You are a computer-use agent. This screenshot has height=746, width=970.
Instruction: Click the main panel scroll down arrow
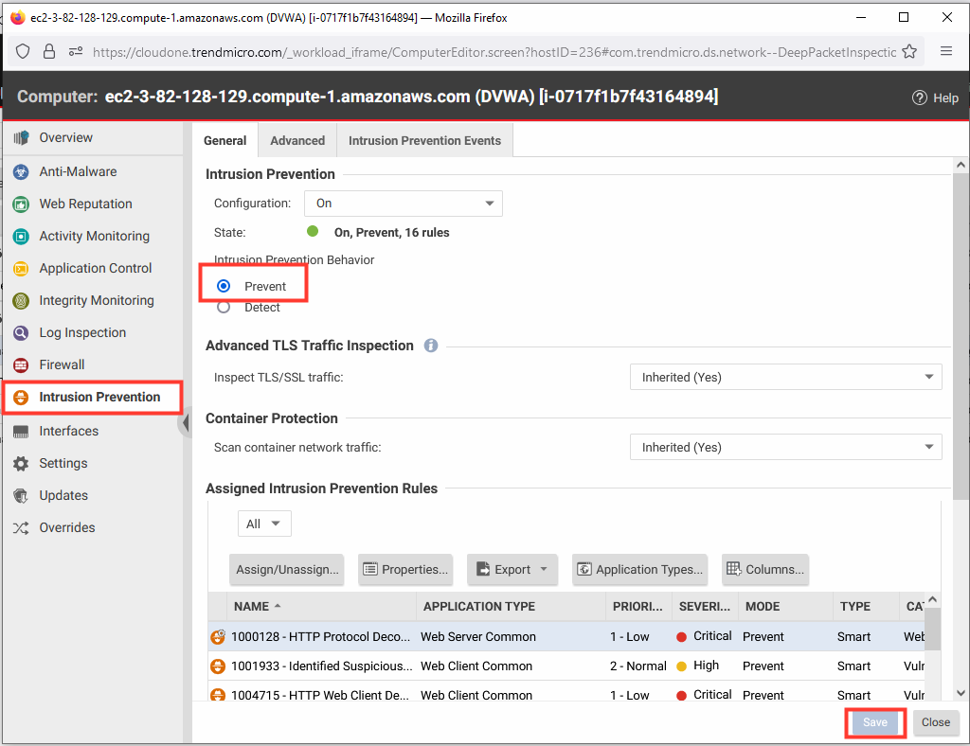961,694
